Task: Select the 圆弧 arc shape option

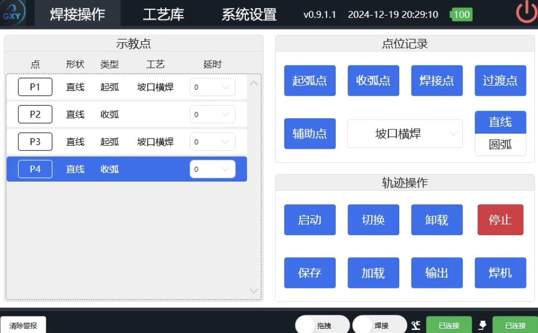Action: tap(500, 144)
